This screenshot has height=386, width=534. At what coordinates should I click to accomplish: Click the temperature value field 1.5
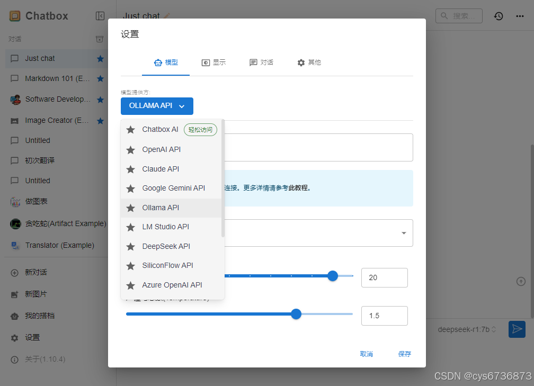click(x=385, y=316)
